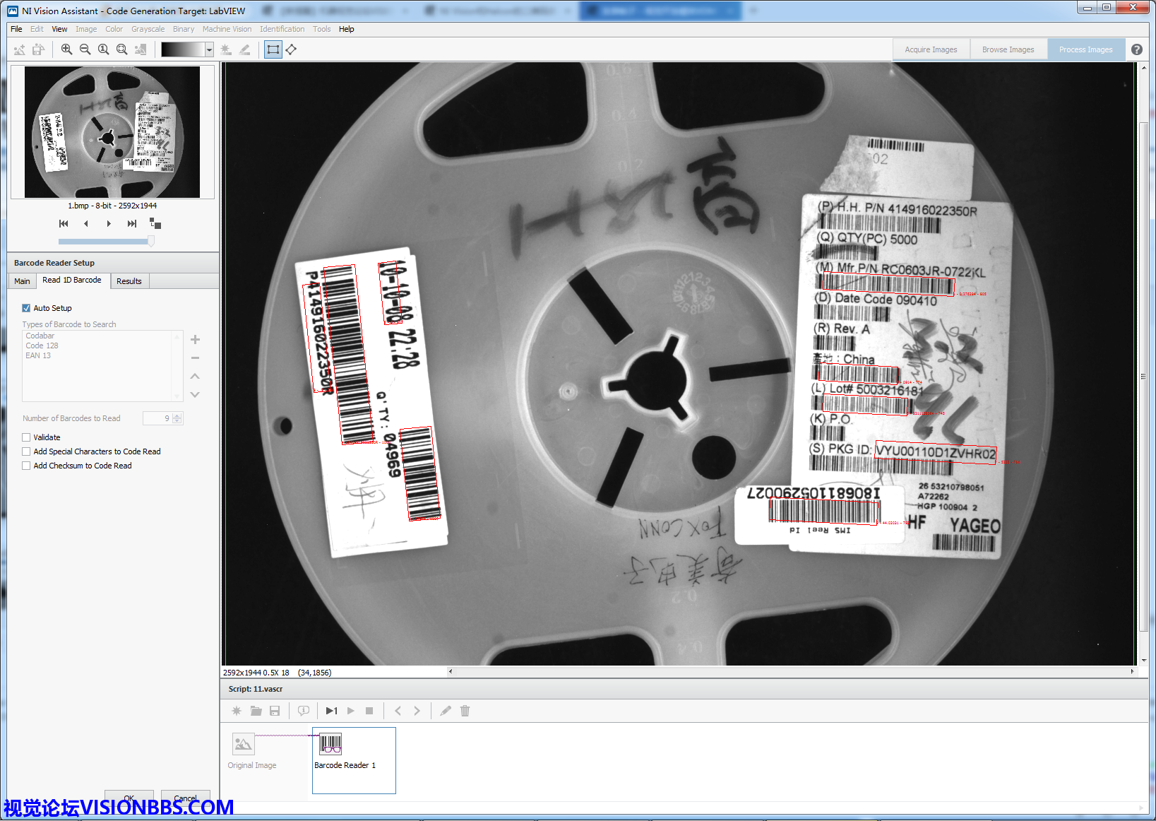Enable the Validate checkbox

pyautogui.click(x=26, y=437)
